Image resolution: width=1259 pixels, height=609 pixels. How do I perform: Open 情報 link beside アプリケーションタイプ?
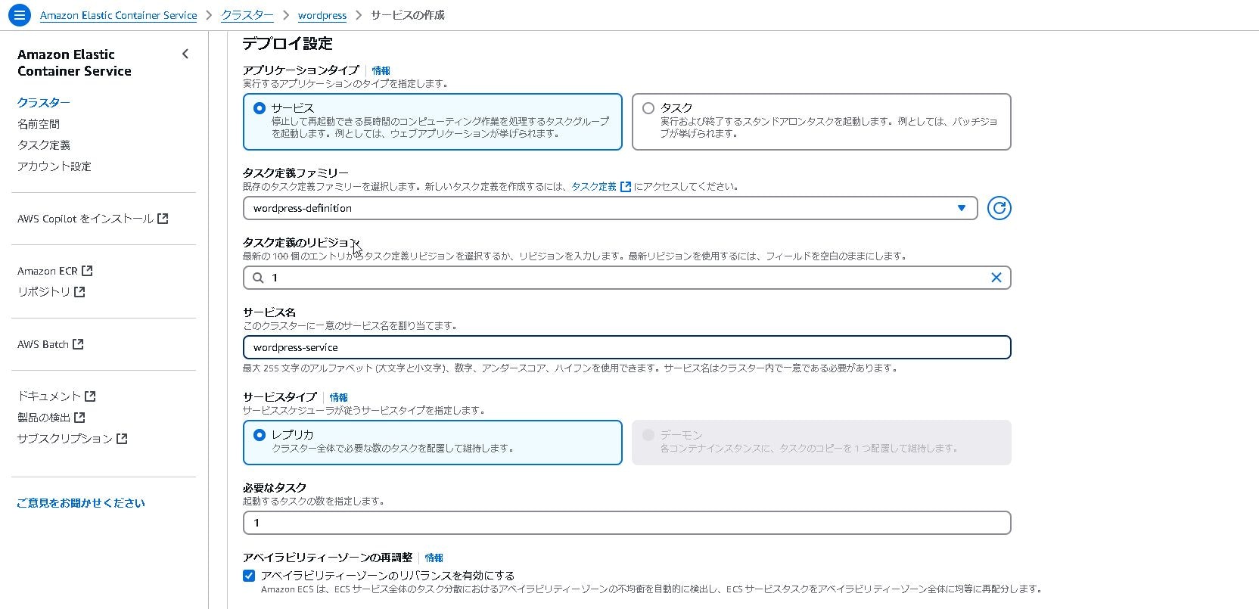(381, 70)
